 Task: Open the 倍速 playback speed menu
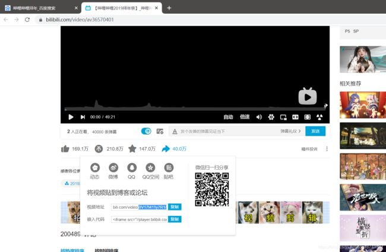point(245,117)
